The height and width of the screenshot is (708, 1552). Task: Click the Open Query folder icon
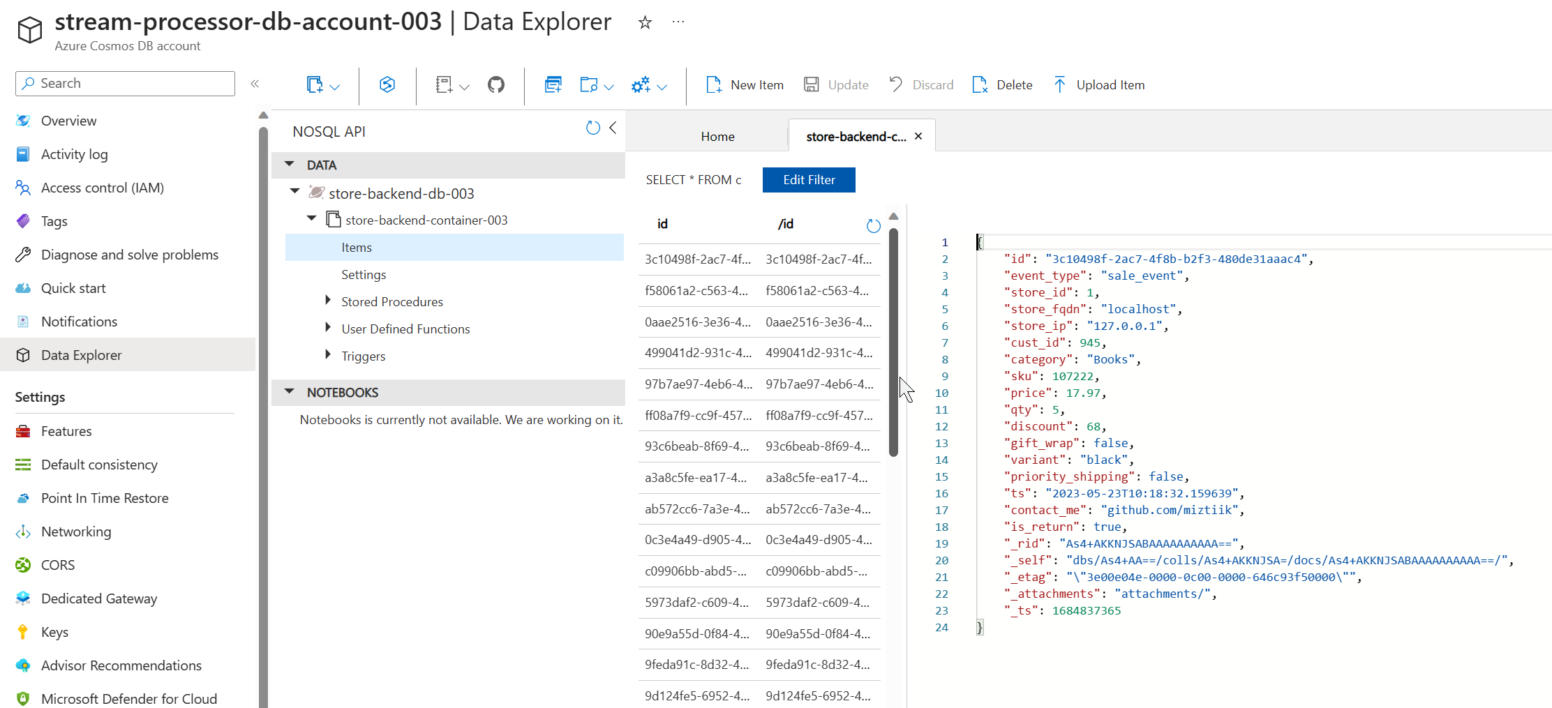589,85
